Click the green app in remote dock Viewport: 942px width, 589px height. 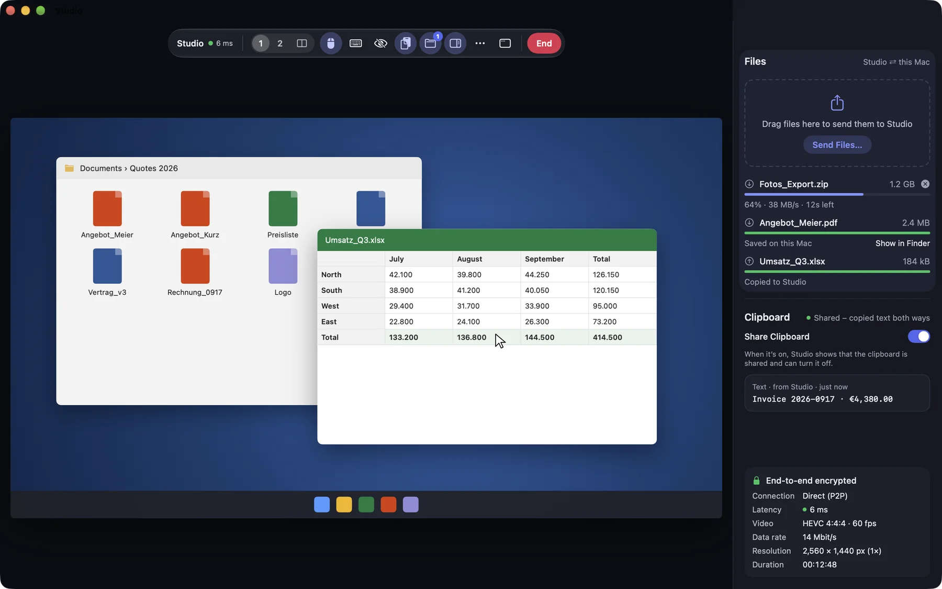coord(366,505)
